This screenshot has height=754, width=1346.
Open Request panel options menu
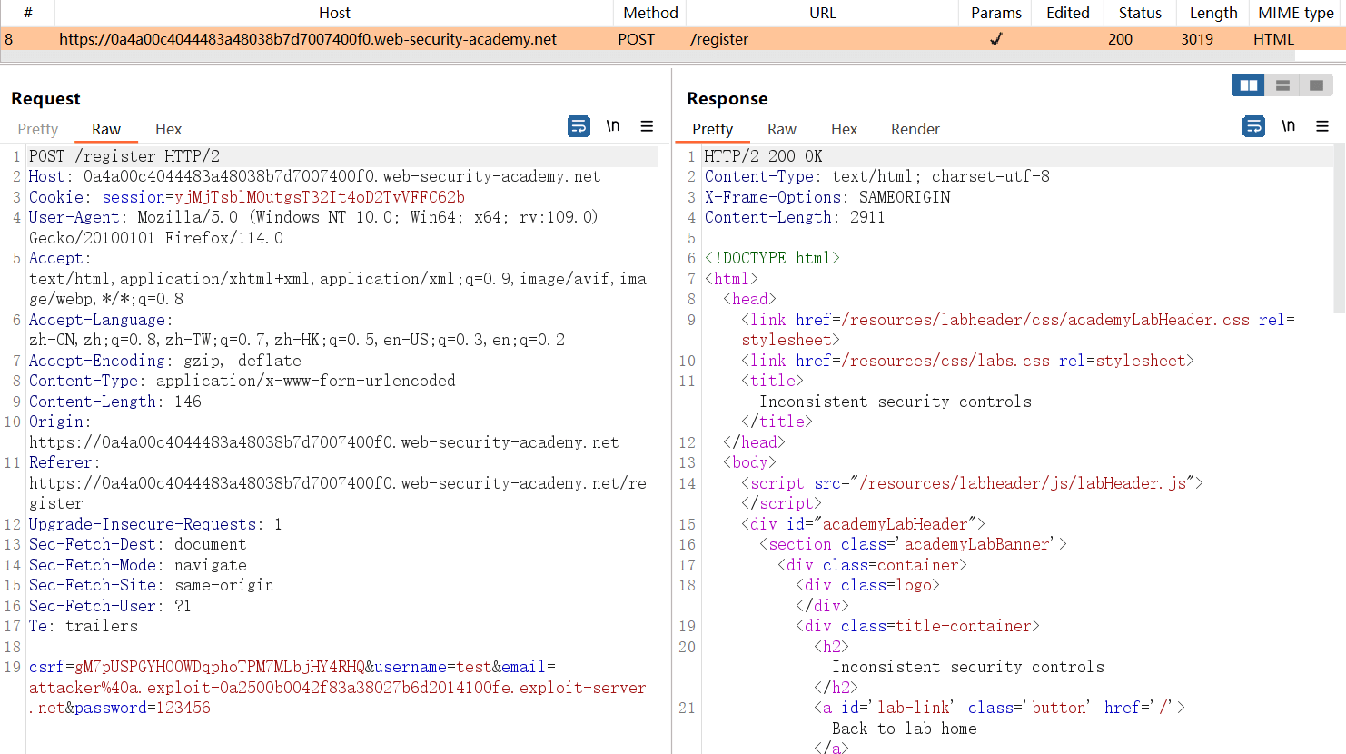tap(647, 126)
